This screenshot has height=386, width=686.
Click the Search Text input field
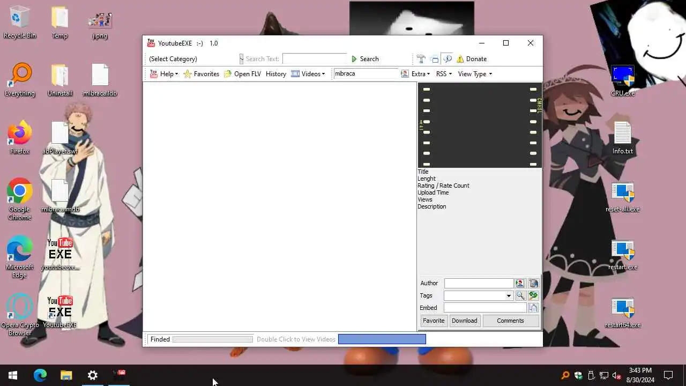click(x=315, y=59)
